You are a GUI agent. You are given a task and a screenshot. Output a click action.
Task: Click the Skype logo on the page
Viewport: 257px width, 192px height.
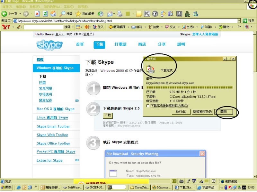coord(49,45)
